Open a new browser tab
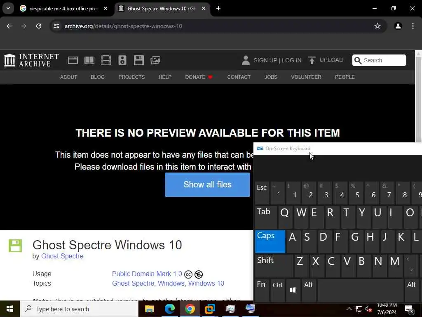 pos(218,8)
